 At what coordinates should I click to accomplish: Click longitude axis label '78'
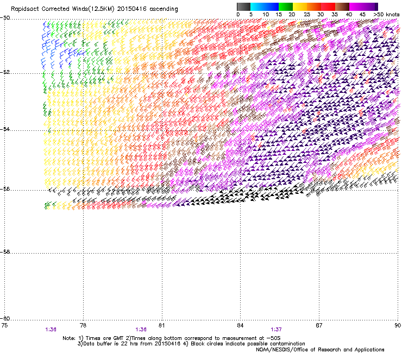tap(83, 325)
